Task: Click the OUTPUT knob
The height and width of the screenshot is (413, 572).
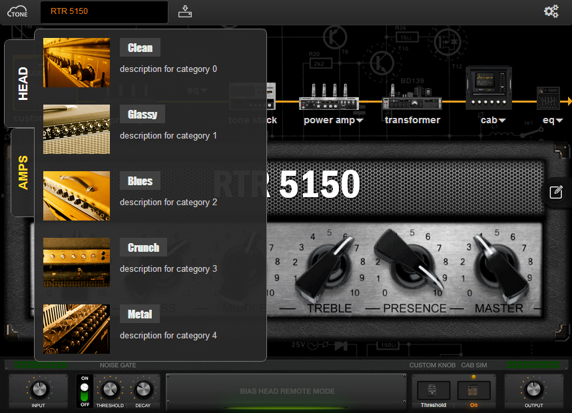Action: [x=533, y=389]
